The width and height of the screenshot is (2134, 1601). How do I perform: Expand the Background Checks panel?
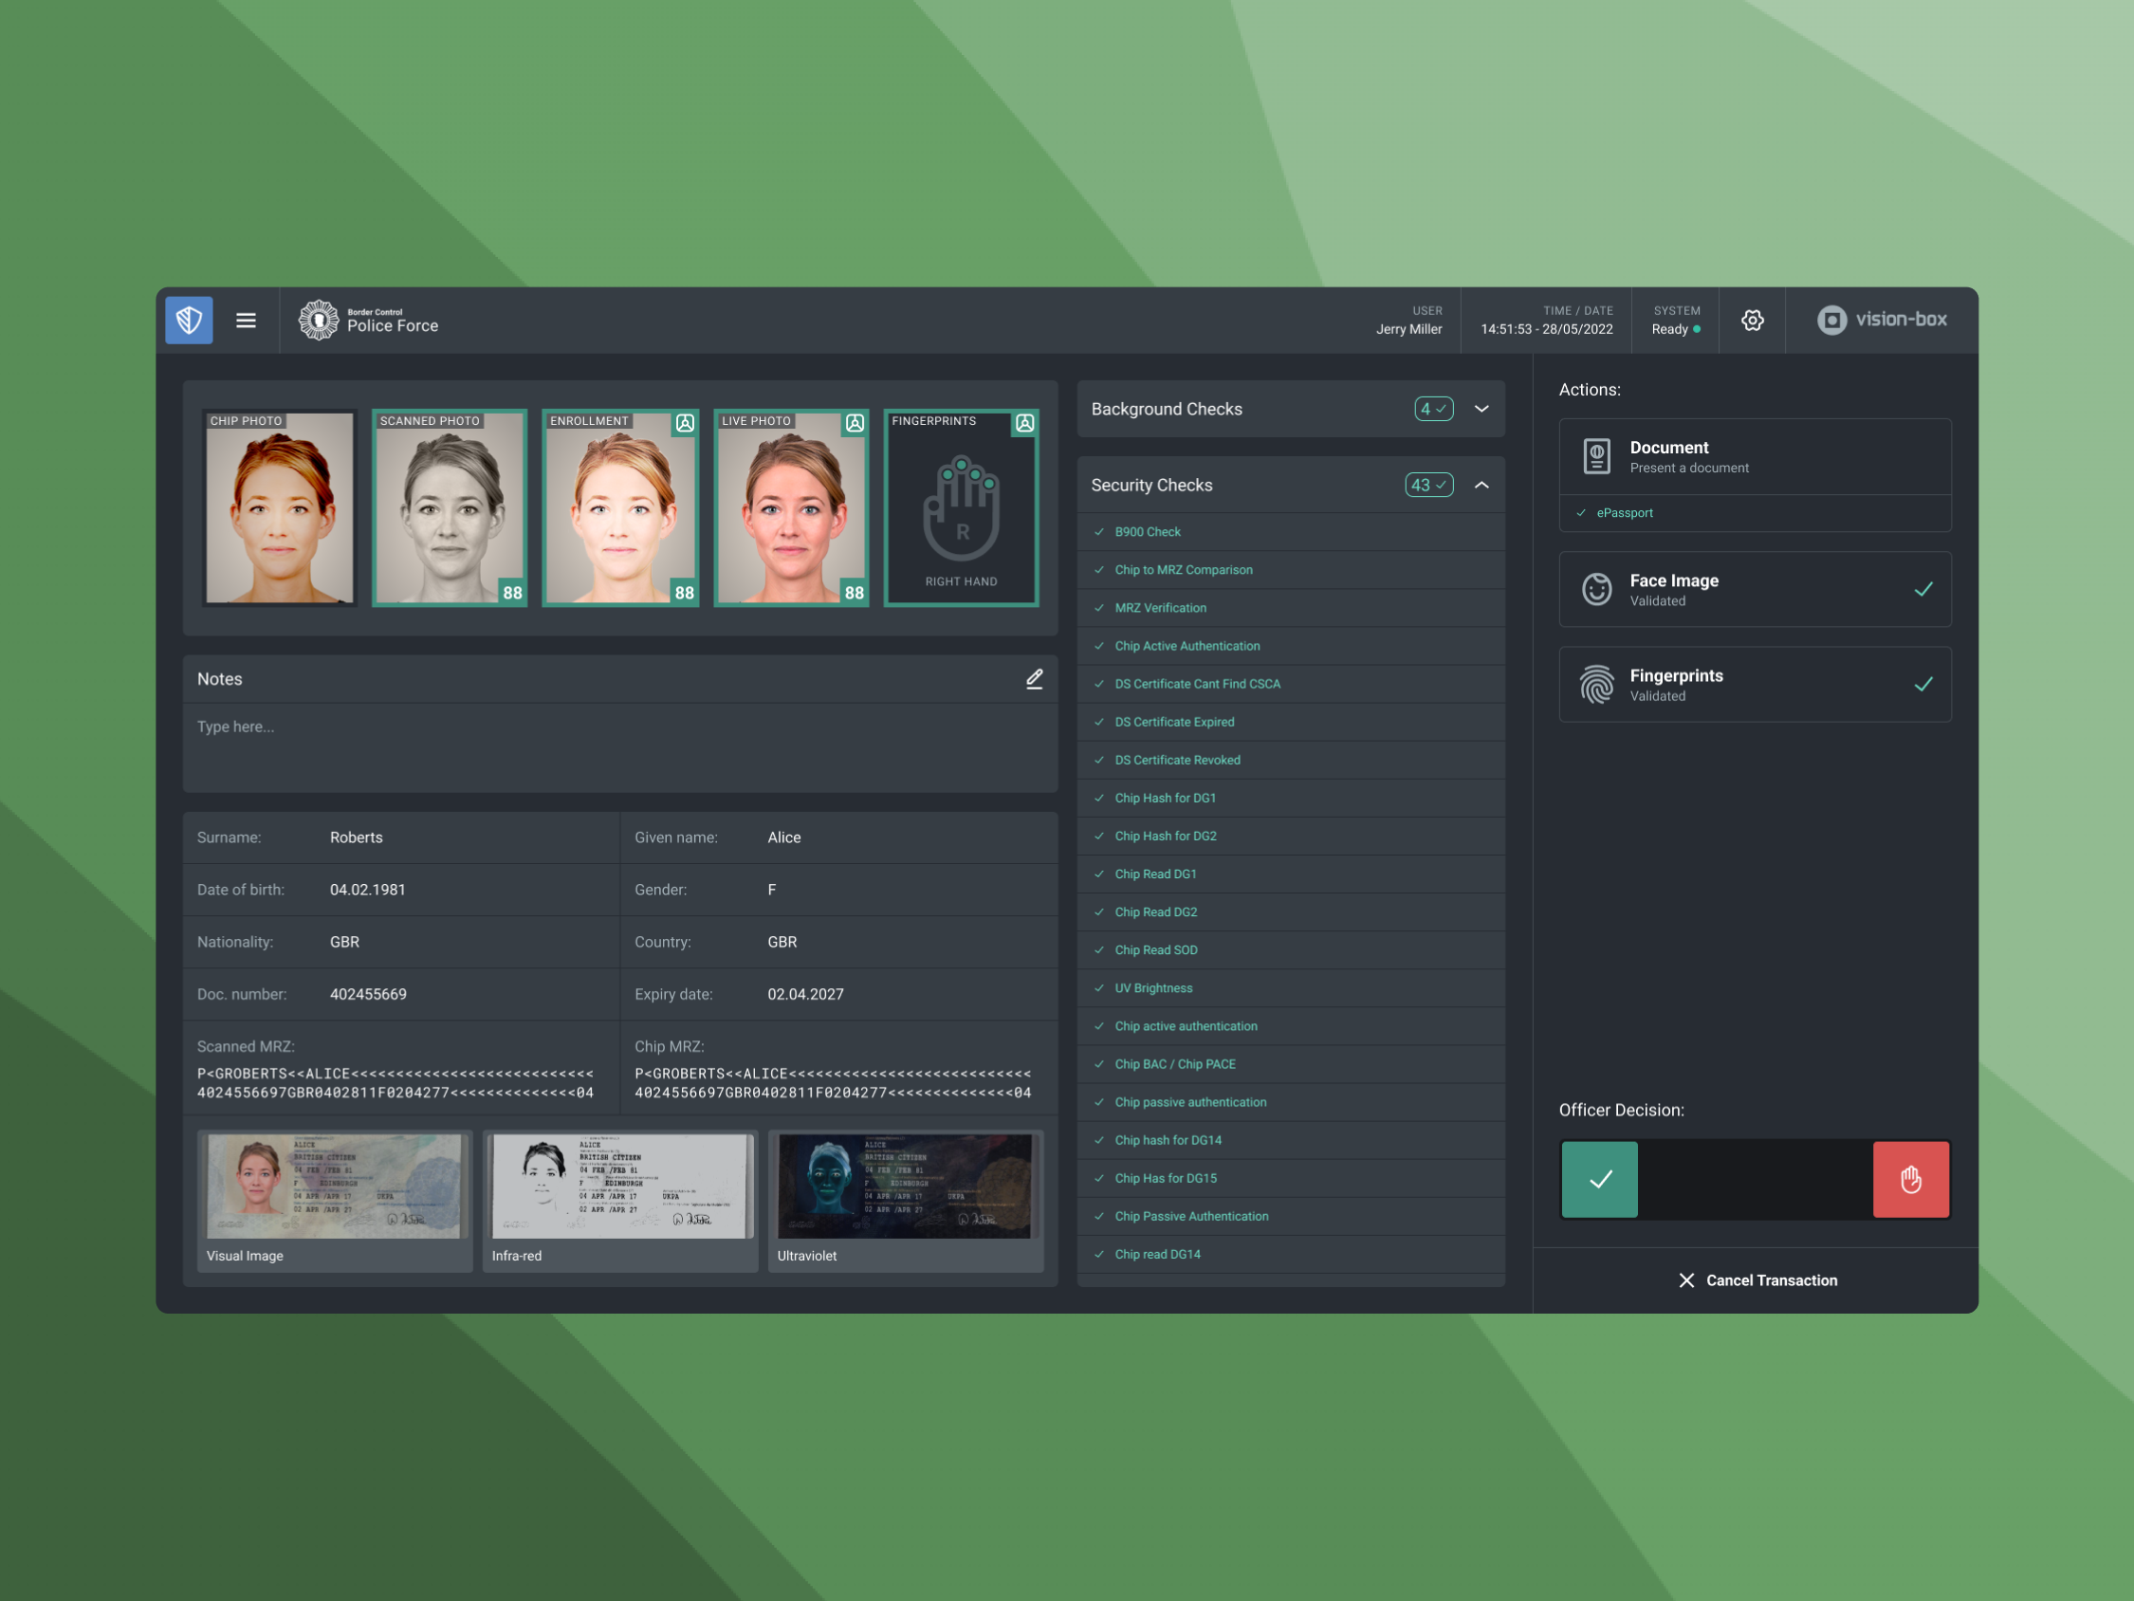tap(1481, 409)
